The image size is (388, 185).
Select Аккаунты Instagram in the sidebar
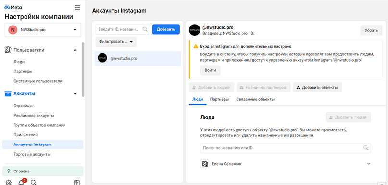coord(43,145)
